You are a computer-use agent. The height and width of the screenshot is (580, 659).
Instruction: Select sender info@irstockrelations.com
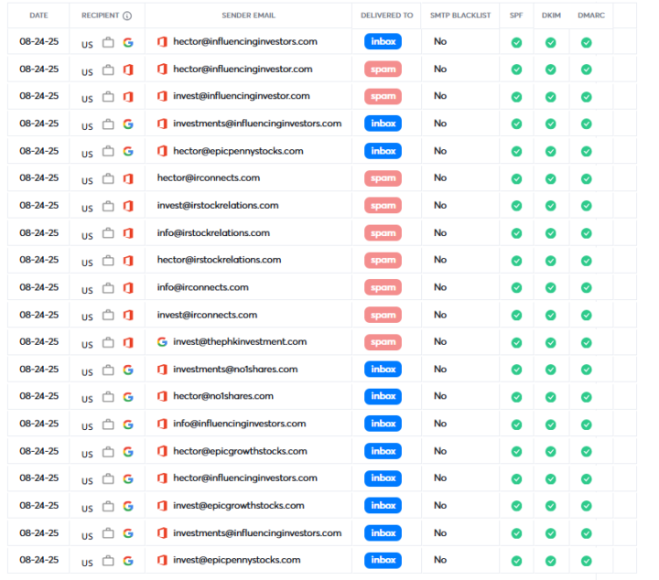pyautogui.click(x=213, y=232)
